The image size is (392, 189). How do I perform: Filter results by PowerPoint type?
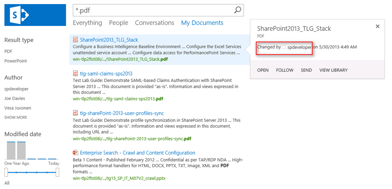click(16, 61)
